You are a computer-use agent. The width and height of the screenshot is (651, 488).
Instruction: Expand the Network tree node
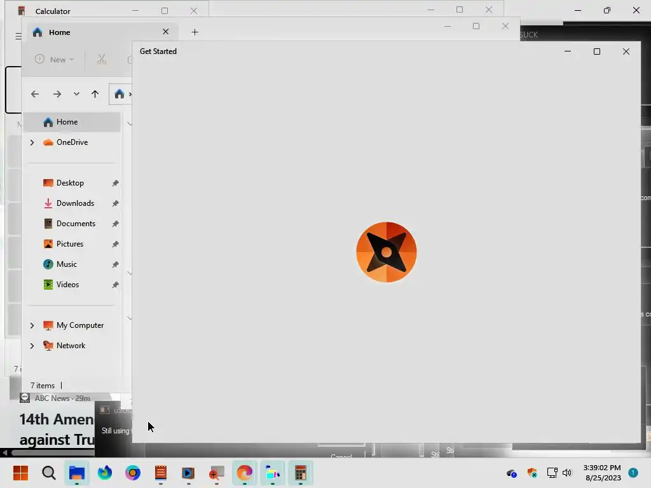pos(32,346)
